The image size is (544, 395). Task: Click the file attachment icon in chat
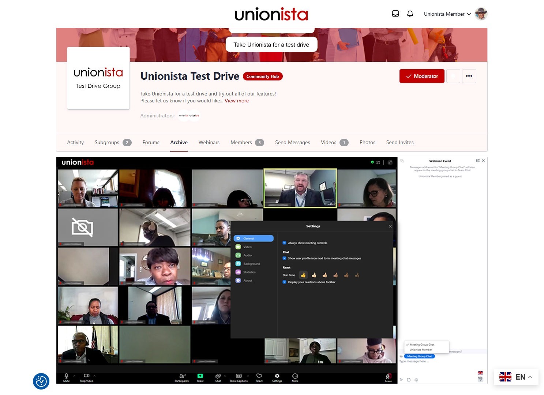(409, 380)
